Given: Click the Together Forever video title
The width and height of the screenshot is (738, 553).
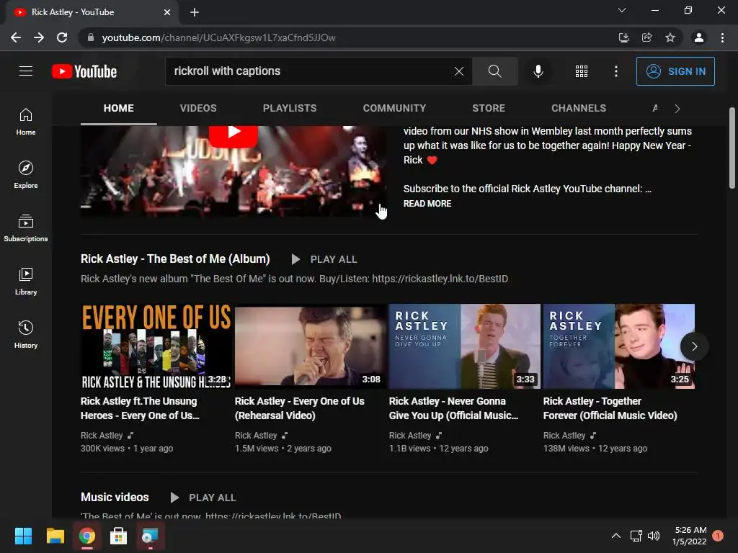Looking at the screenshot, I should coord(610,408).
